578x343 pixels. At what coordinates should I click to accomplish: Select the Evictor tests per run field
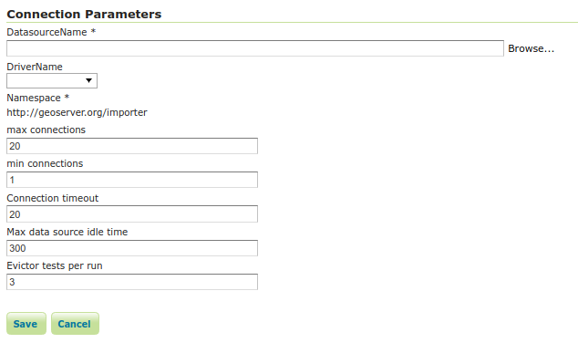tap(132, 282)
